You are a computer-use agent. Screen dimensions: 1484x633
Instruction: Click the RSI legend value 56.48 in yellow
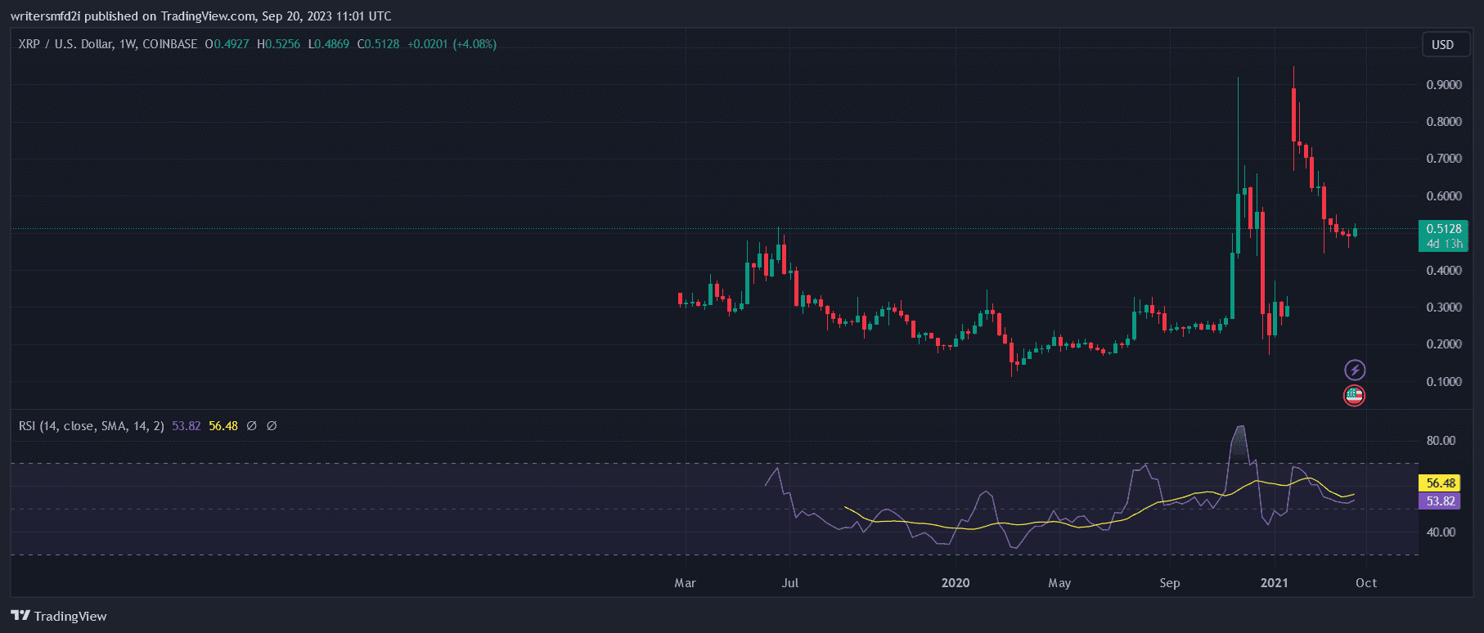point(223,426)
